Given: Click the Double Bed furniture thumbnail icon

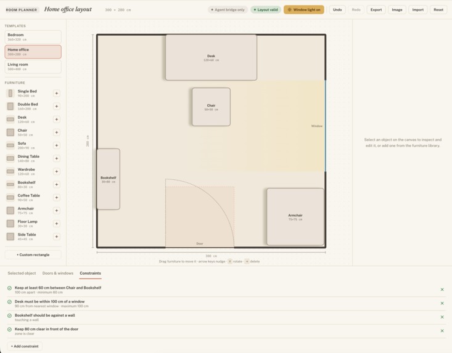Looking at the screenshot, I should coord(10,106).
